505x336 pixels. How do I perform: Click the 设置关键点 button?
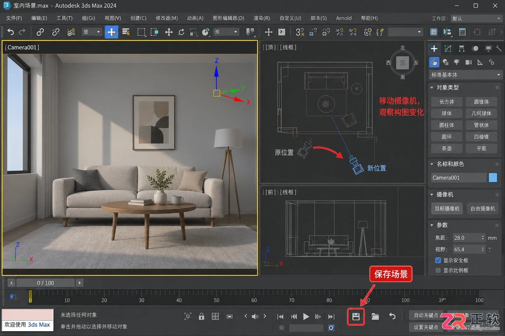[x=426, y=327]
